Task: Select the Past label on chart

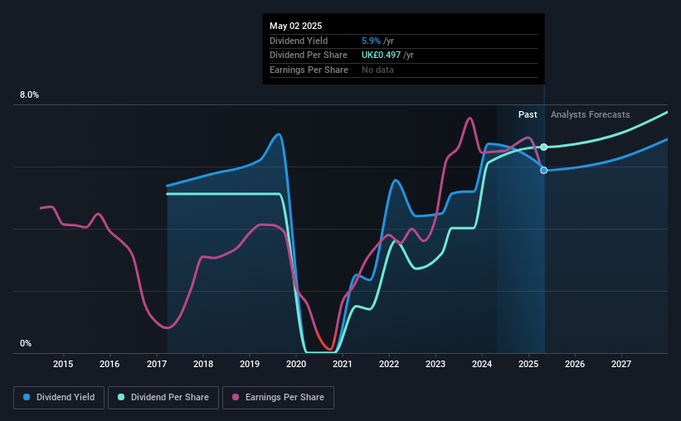Action: (528, 114)
